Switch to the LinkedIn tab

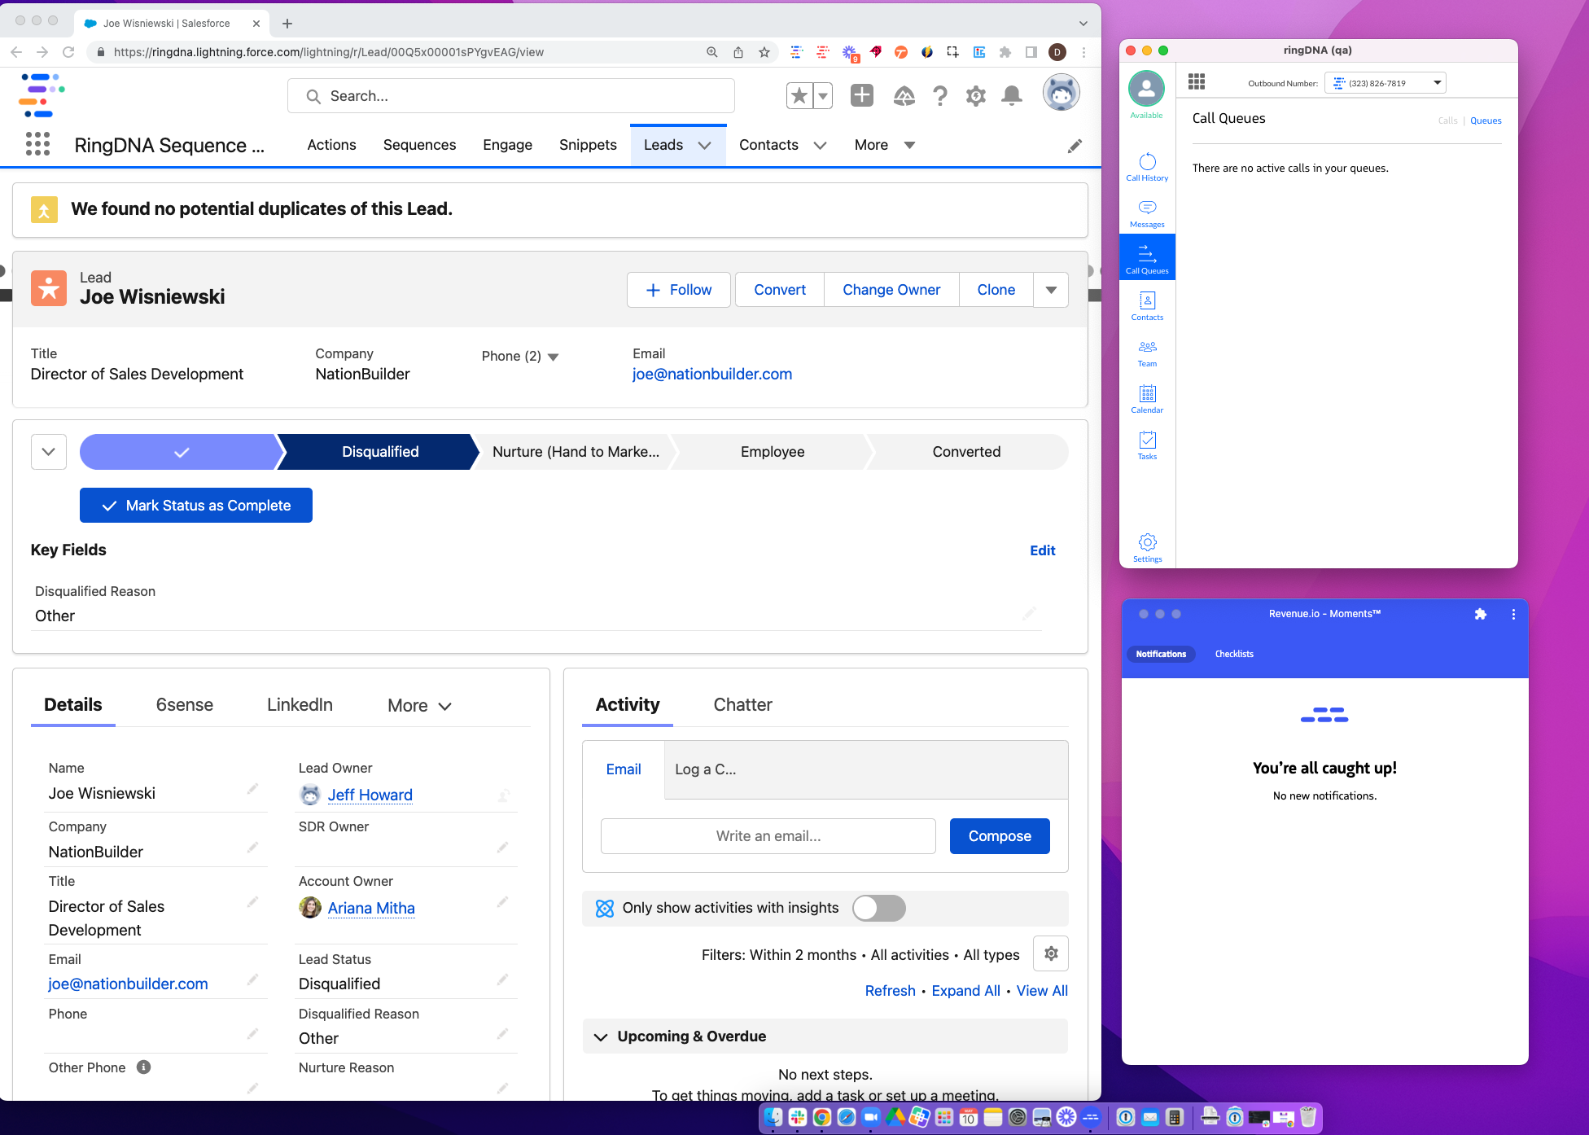pyautogui.click(x=300, y=705)
